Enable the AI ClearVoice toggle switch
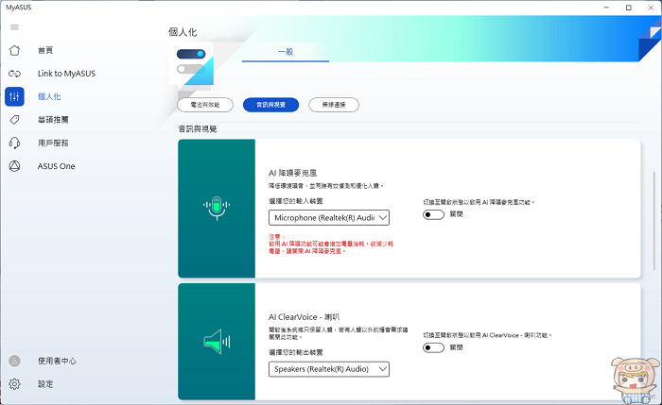 (434, 347)
